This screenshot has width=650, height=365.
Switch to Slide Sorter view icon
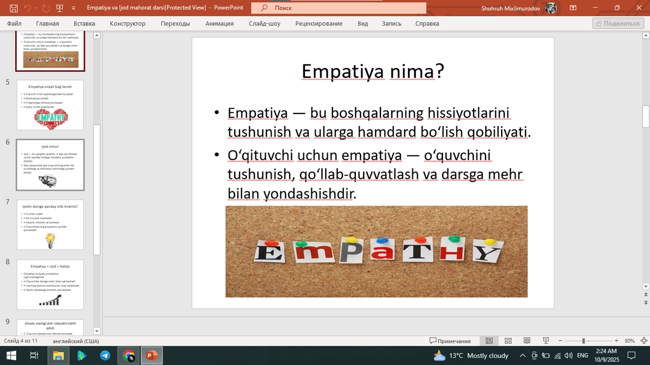(508, 341)
